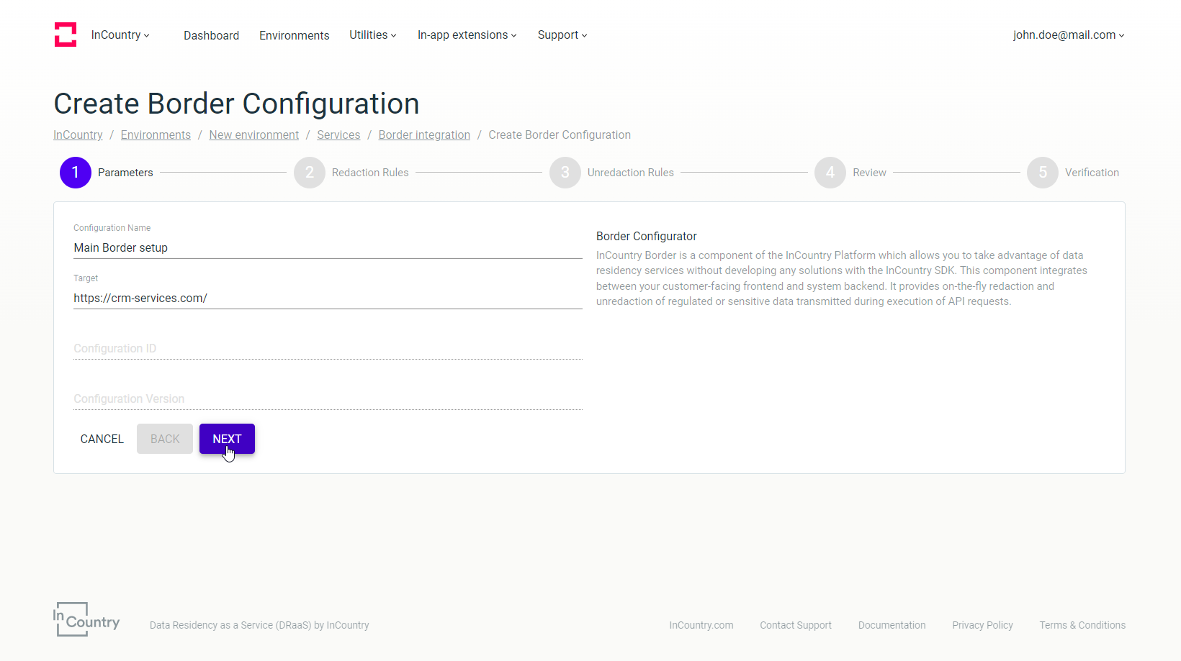
Task: Follow the Border integration breadcrumb link
Action: click(x=424, y=135)
